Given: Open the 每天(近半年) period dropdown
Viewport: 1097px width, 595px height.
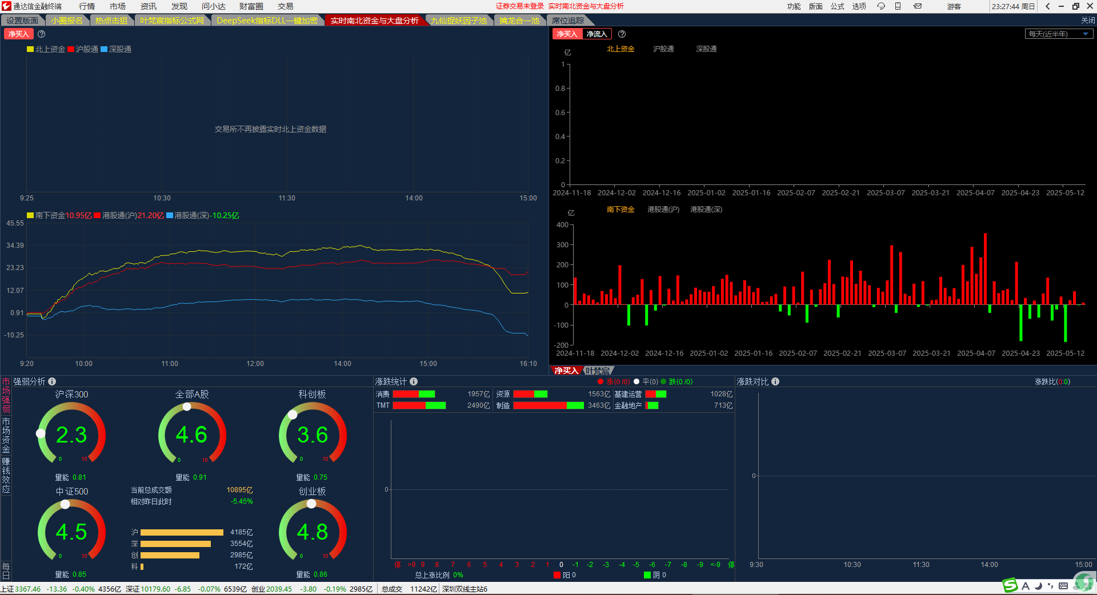Looking at the screenshot, I should tap(1059, 34).
